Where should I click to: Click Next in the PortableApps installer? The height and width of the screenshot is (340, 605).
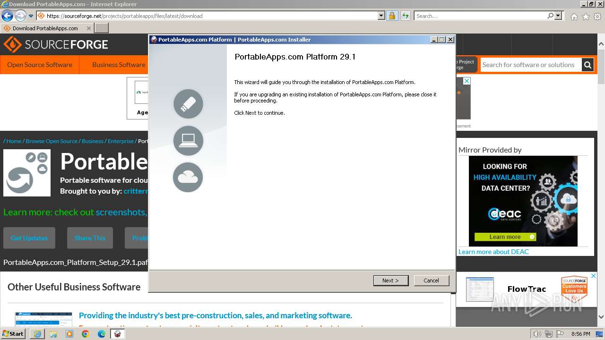pos(390,280)
